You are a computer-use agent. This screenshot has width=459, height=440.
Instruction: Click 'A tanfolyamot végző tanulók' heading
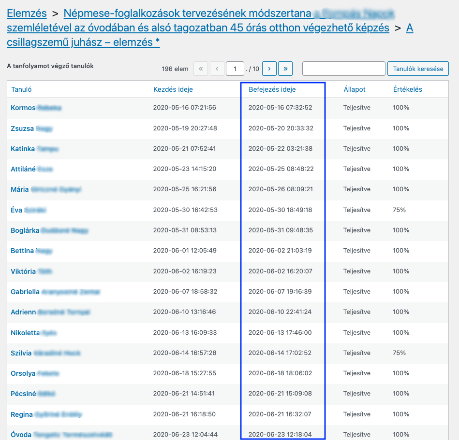click(x=50, y=66)
